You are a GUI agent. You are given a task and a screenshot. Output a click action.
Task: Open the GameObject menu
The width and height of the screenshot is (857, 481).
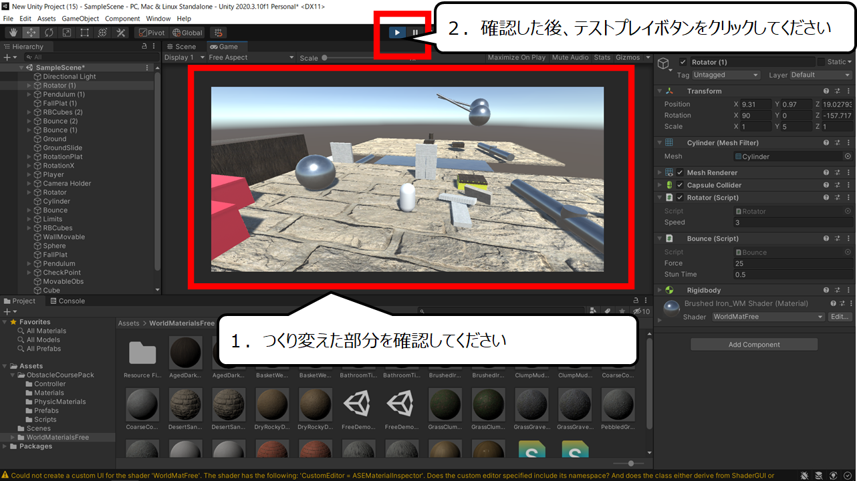[x=80, y=19]
